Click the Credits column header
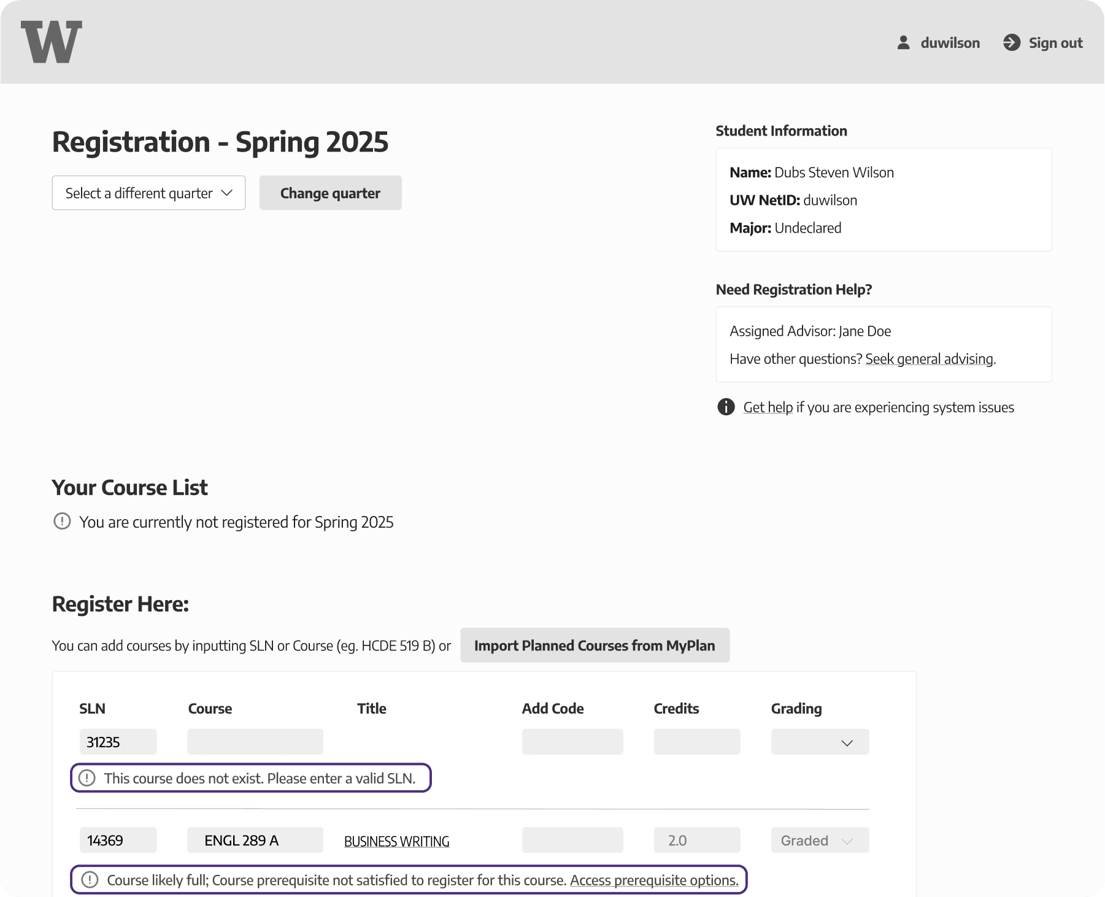The width and height of the screenshot is (1105, 897). [676, 709]
